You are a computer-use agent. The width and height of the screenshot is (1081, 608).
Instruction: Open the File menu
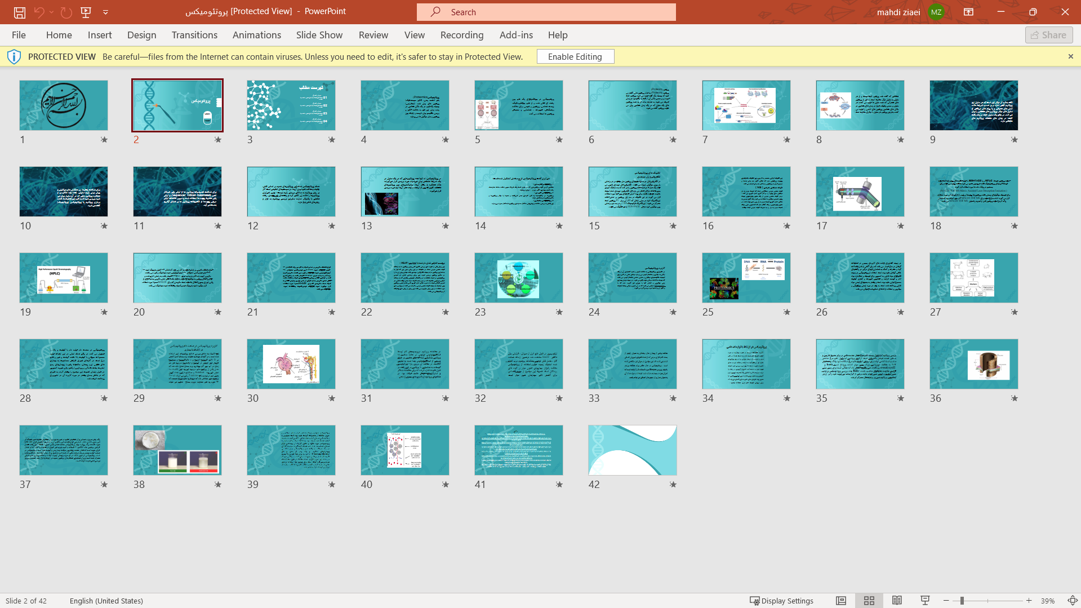pyautogui.click(x=19, y=35)
